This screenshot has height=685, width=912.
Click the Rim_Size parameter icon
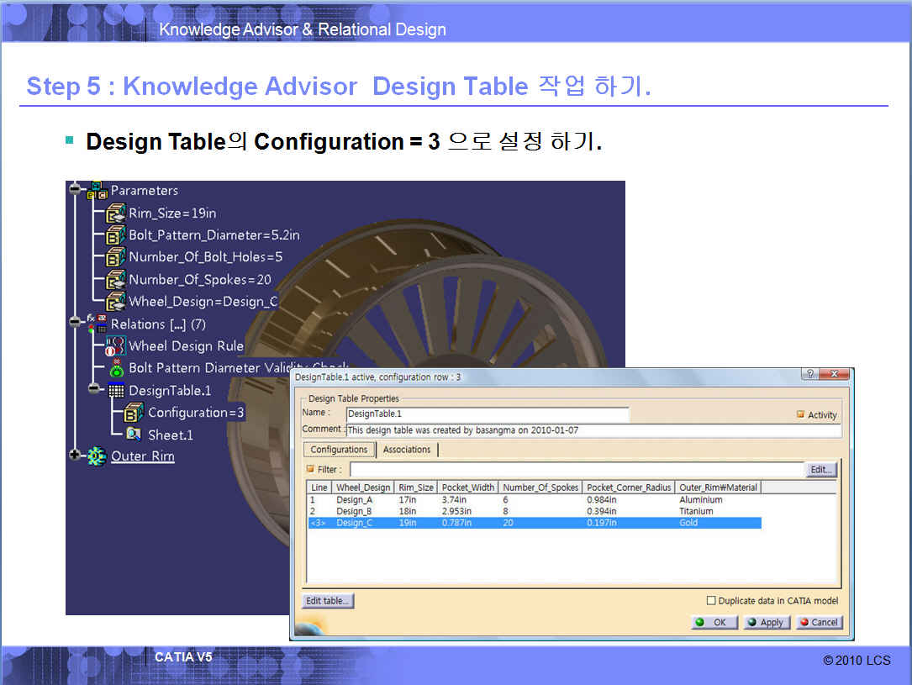click(x=115, y=213)
